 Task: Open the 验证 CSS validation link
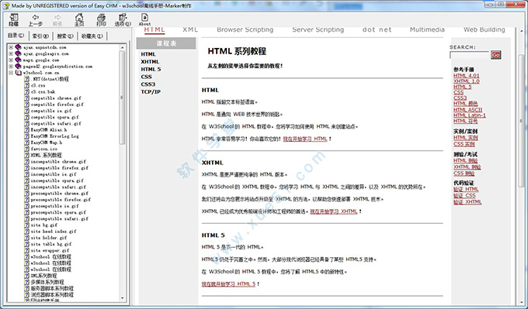(464, 195)
